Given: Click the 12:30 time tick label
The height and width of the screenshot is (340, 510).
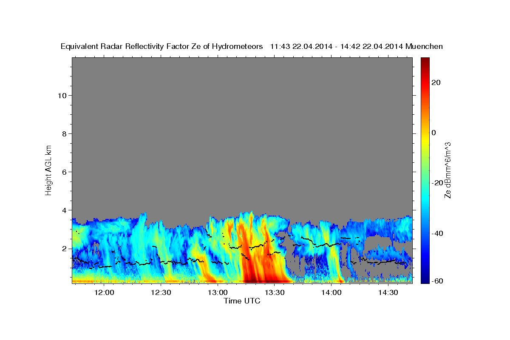Looking at the screenshot, I should pos(161,292).
